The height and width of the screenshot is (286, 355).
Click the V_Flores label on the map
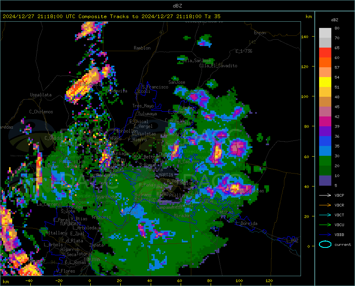tap(65, 271)
